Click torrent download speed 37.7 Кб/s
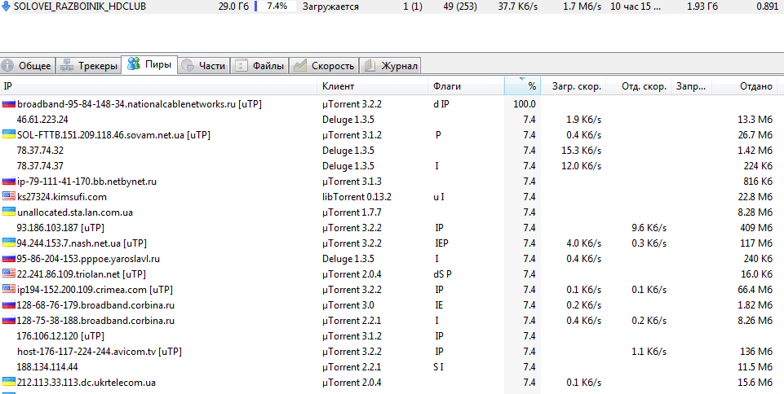 point(519,7)
